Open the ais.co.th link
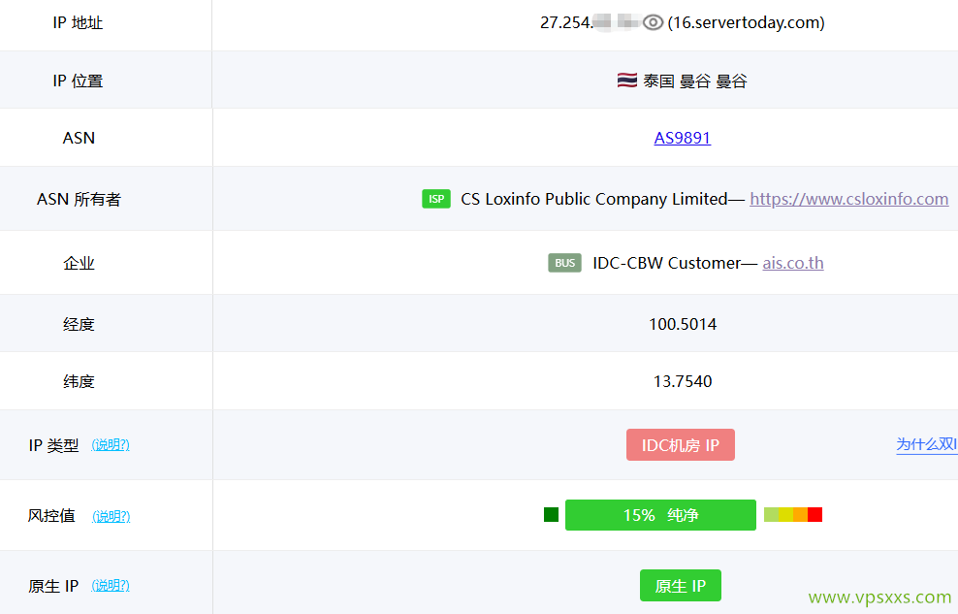This screenshot has height=614, width=958. tap(792, 263)
